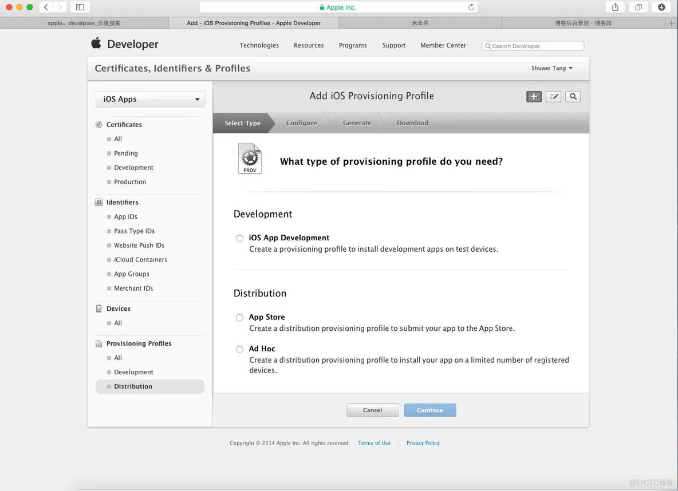Click the Select Type step
This screenshot has height=491, width=678.
pyautogui.click(x=243, y=123)
